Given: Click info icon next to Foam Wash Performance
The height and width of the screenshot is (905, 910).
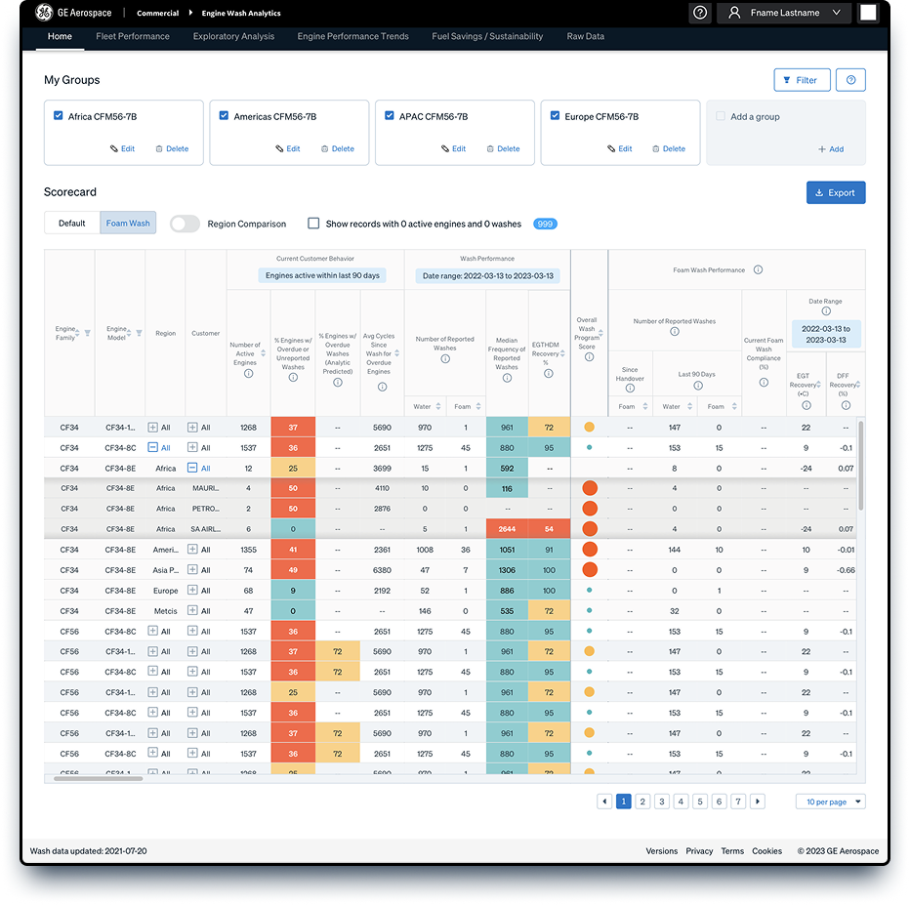Looking at the screenshot, I should click(x=758, y=269).
